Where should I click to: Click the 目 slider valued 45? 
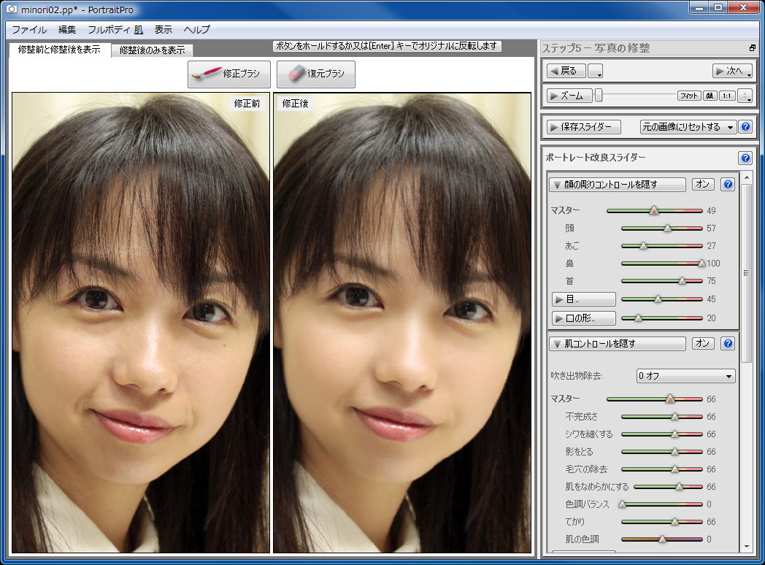661,299
